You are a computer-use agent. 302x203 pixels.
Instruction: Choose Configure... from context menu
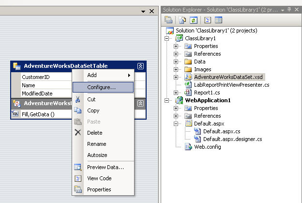[x=103, y=87]
